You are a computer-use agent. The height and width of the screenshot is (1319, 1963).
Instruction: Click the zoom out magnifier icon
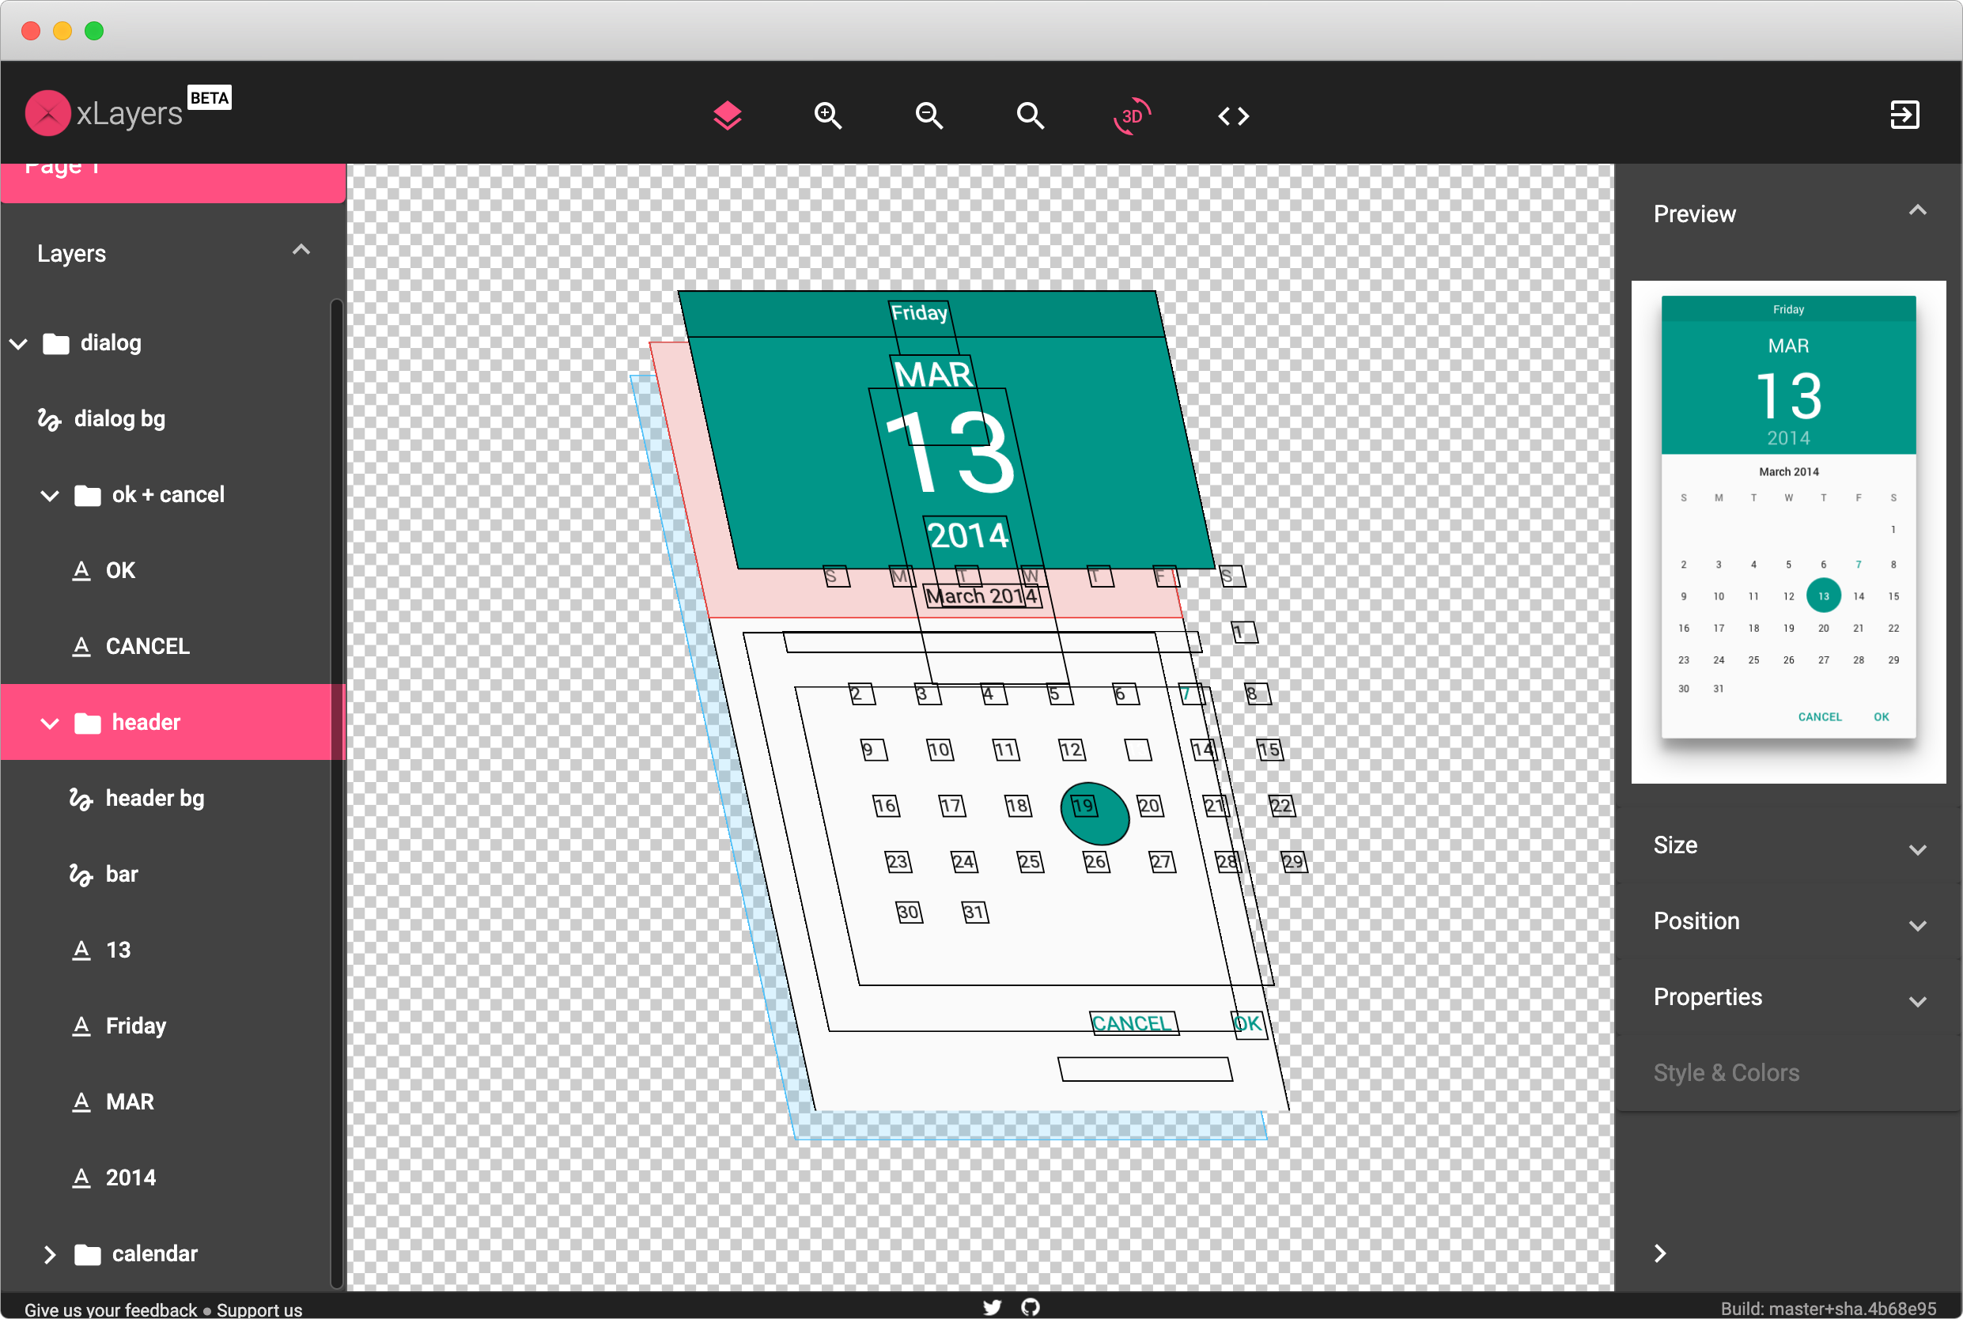929,115
